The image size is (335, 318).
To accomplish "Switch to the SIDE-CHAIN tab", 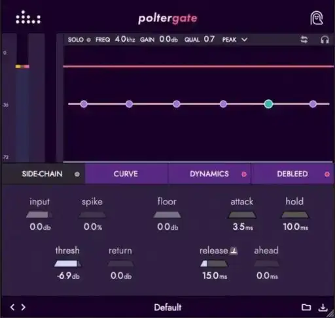I will coord(43,174).
